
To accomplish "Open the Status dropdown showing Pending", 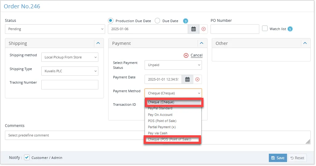I will coord(55,29).
